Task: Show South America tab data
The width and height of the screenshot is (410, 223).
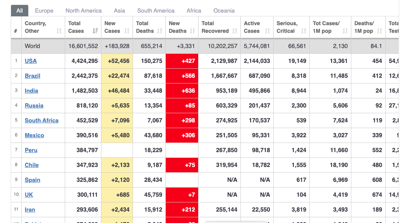Action: pyautogui.click(x=156, y=11)
